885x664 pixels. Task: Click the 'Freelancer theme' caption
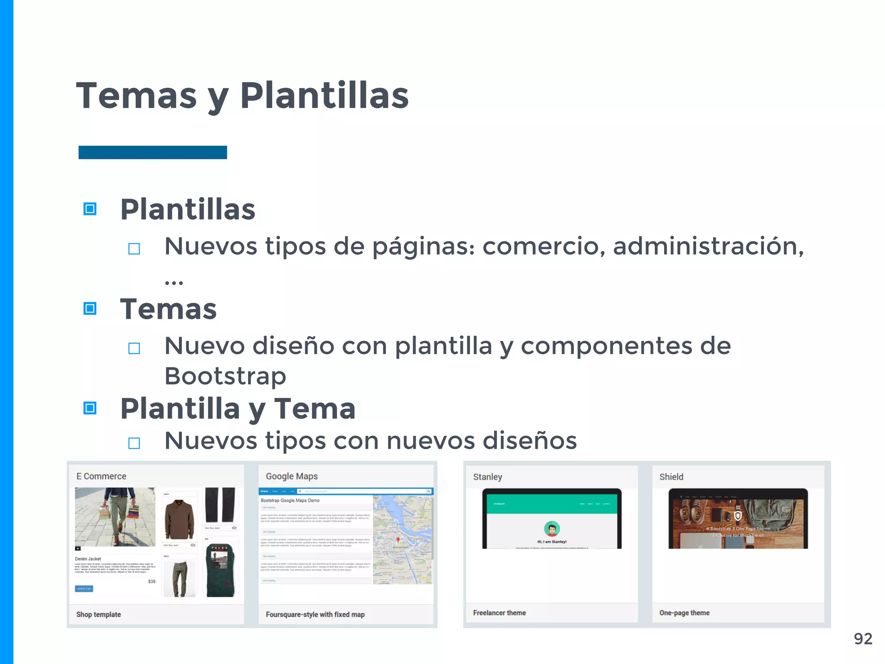click(x=499, y=613)
